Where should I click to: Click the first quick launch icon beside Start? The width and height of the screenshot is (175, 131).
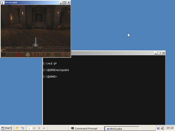pos(17,128)
